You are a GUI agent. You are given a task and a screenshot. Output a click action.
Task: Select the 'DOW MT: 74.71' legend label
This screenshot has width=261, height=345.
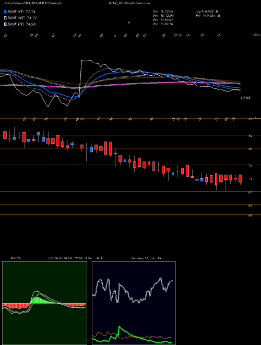point(22,18)
